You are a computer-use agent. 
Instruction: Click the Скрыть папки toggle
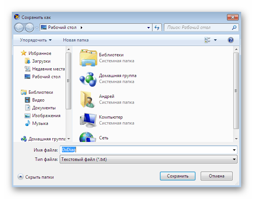pos(36,177)
